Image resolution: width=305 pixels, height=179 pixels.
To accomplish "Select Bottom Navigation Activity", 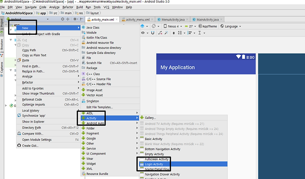I will click(x=183, y=149).
